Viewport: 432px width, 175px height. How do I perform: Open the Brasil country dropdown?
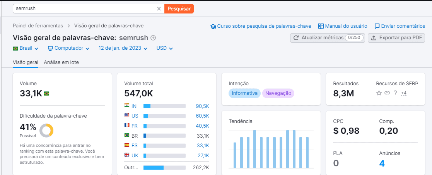26,48
